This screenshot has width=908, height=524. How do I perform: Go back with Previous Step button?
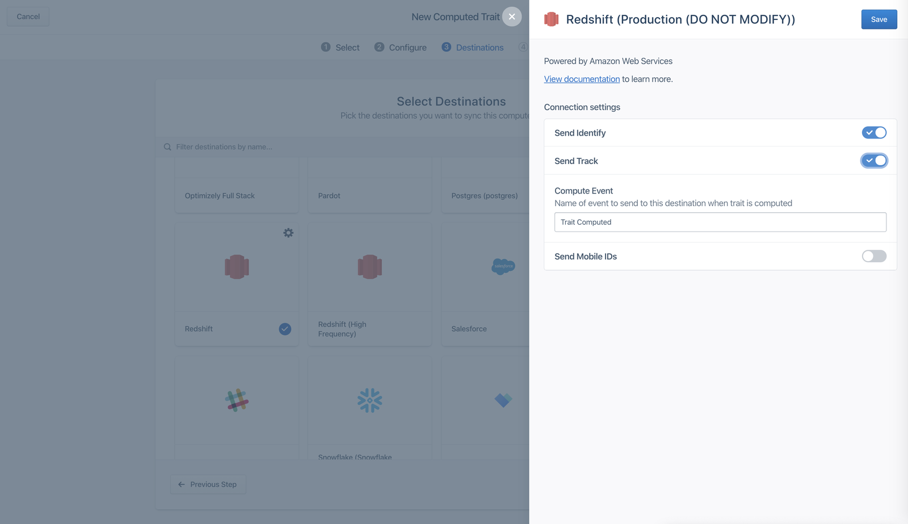click(x=208, y=484)
